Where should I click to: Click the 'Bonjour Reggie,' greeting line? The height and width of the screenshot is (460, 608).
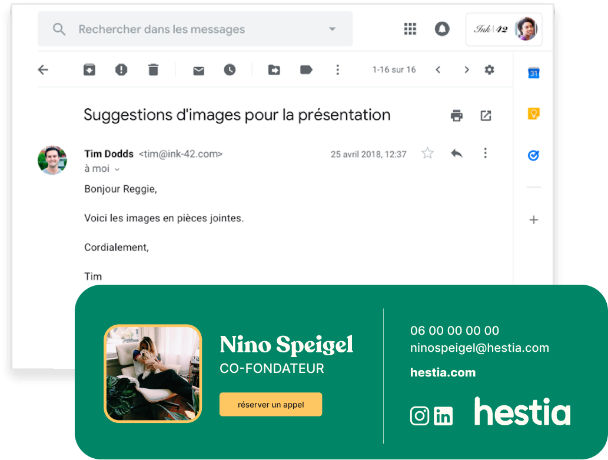121,189
